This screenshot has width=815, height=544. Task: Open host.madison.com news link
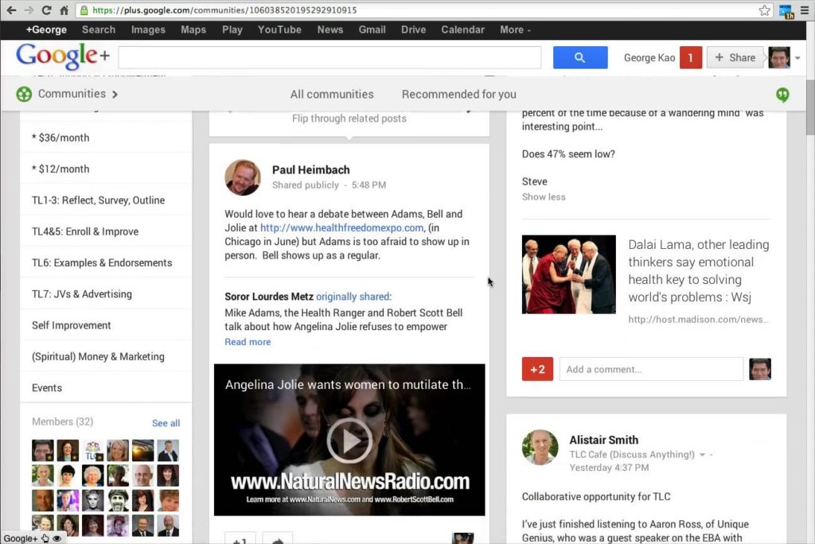click(698, 320)
